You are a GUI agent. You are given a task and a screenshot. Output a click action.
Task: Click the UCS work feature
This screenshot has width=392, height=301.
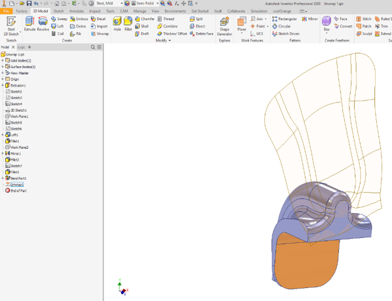point(257,33)
